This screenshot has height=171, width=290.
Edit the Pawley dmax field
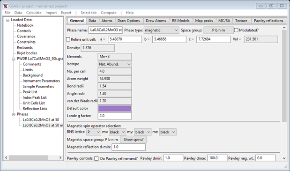tap(217, 158)
